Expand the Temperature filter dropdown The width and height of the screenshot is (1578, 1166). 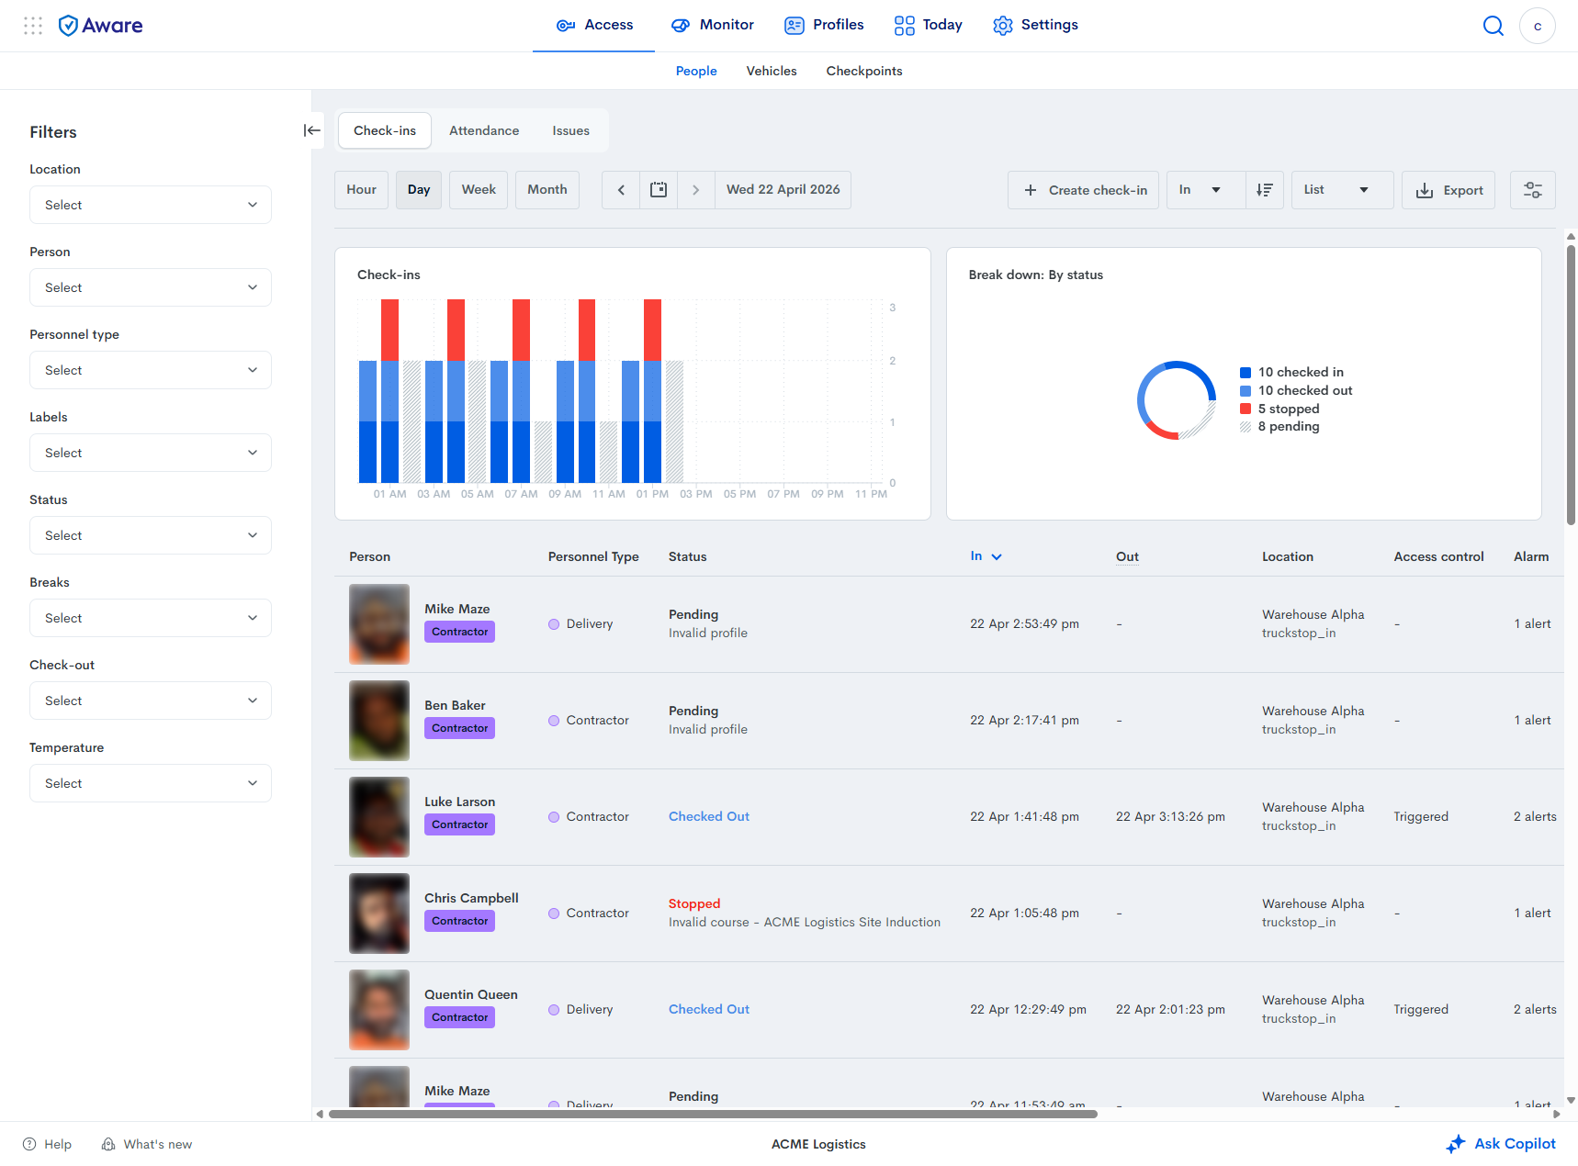click(x=151, y=783)
